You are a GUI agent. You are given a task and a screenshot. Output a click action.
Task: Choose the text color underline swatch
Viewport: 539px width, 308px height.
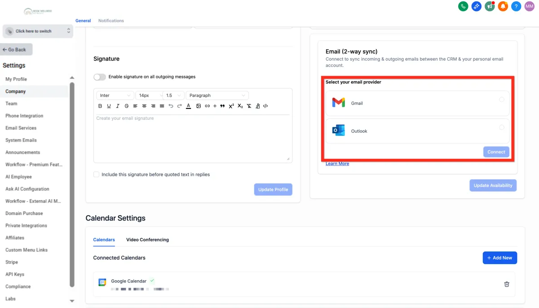[x=189, y=106]
